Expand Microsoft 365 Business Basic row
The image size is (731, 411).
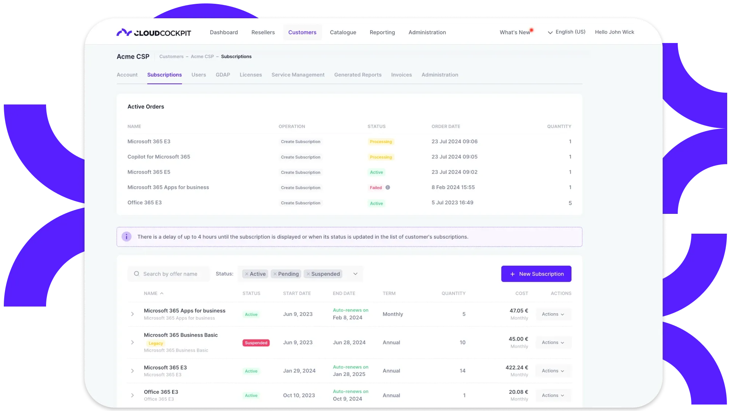[x=132, y=342]
